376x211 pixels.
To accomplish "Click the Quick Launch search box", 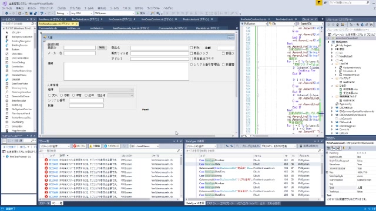I will click(x=350, y=2).
